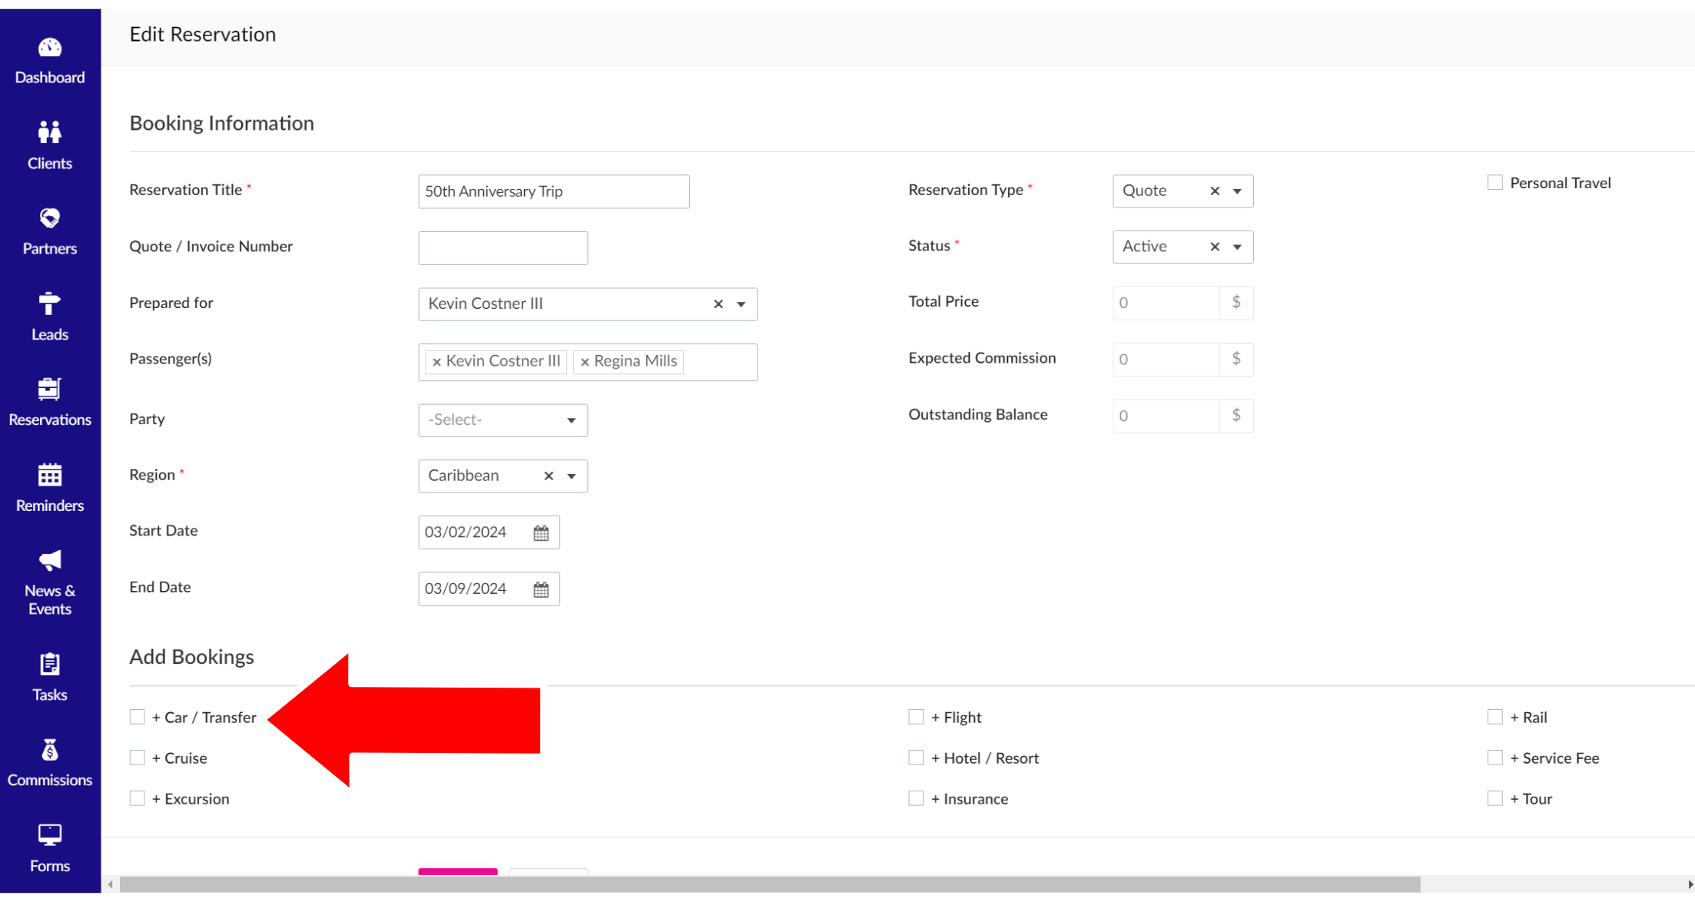The height and width of the screenshot is (902, 1695).
Task: Open the Reservation Type dropdown arrow
Action: pos(1237,191)
